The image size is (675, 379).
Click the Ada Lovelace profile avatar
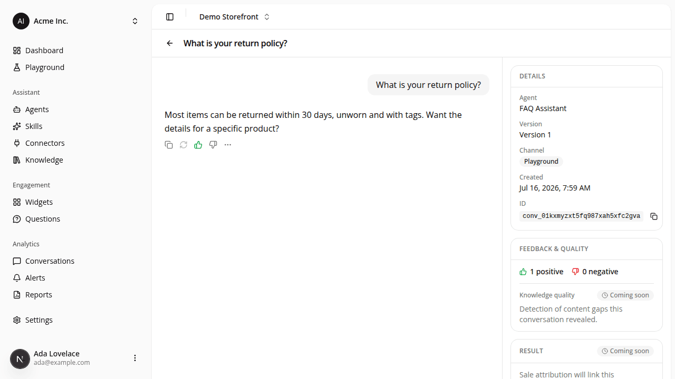[20, 359]
